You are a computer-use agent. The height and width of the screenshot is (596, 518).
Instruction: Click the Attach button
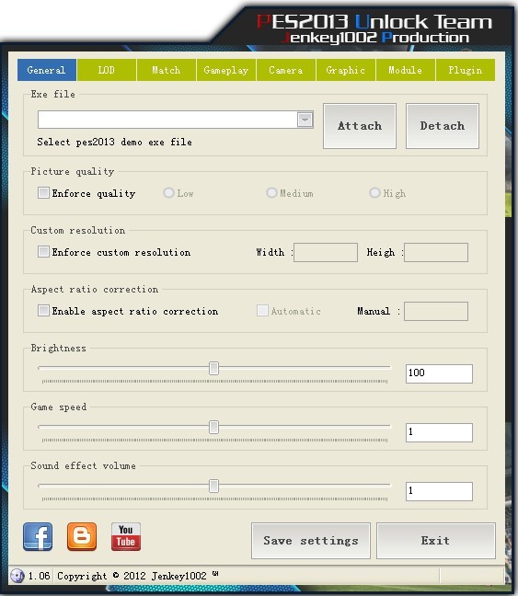(x=360, y=126)
